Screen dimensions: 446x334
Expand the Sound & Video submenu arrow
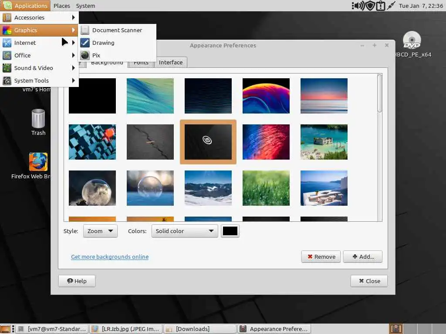(x=73, y=68)
